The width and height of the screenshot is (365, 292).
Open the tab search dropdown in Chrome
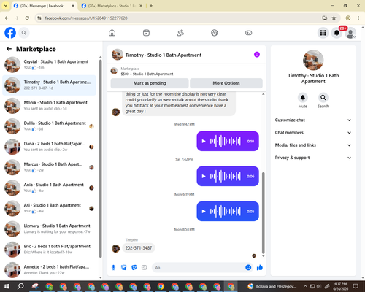point(5,6)
